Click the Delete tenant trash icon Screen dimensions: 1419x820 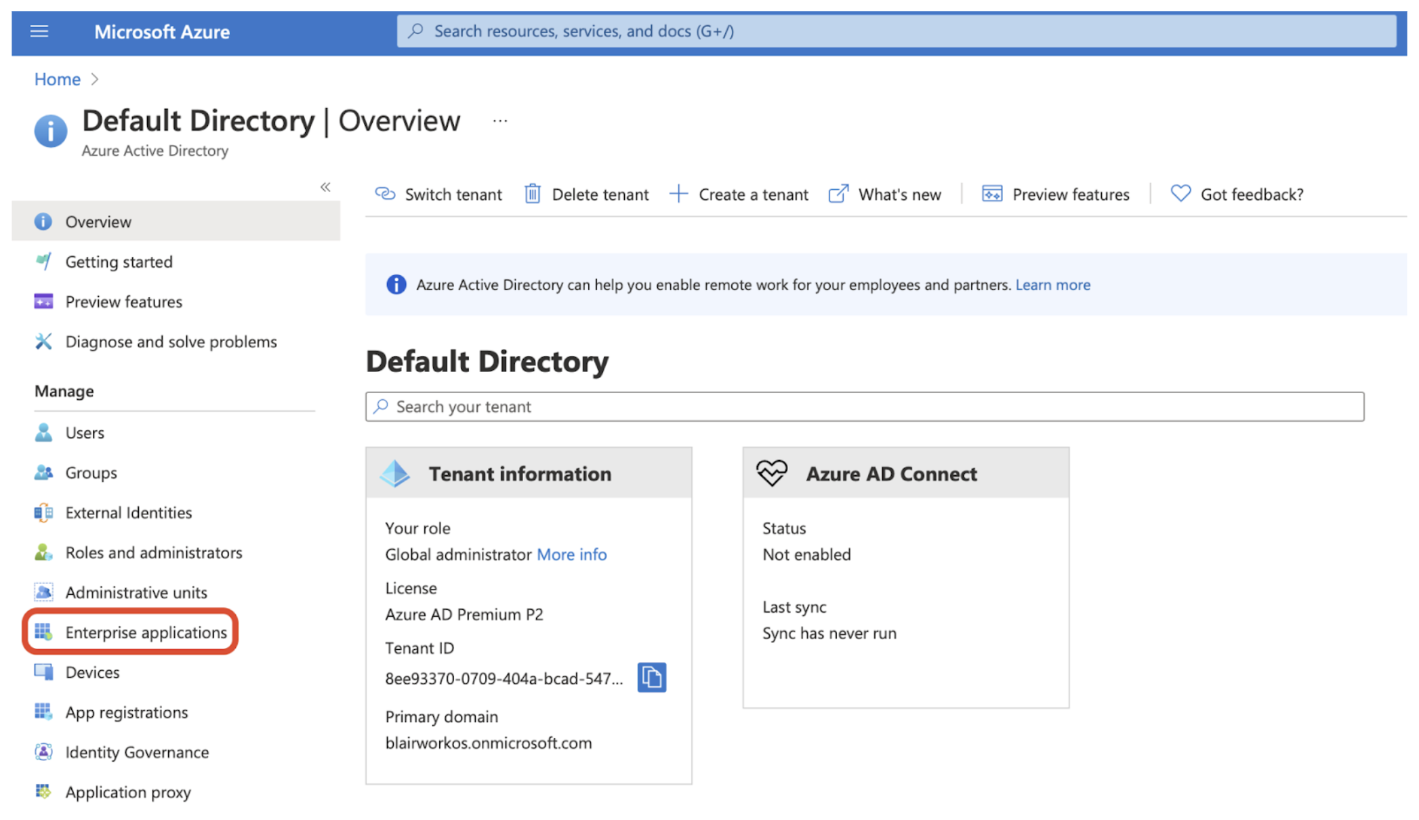pos(533,194)
